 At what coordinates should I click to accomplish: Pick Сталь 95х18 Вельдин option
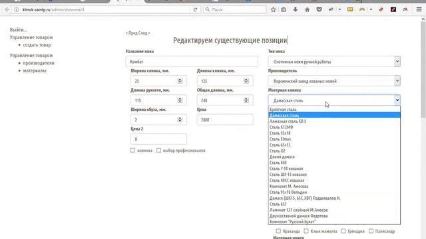click(x=334, y=192)
